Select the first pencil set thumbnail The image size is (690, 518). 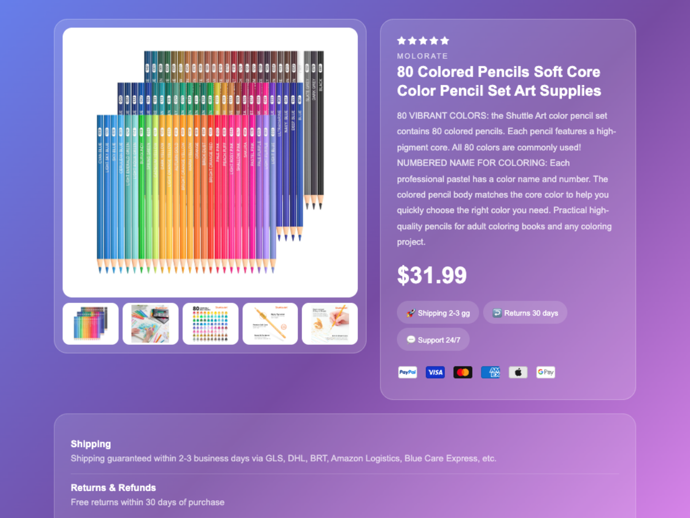[91, 323]
